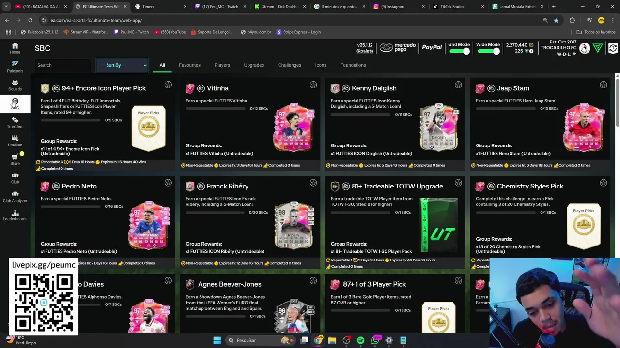Viewport: 620px width, 348px height.
Task: Click the Mercado Pago logo
Action: point(398,47)
